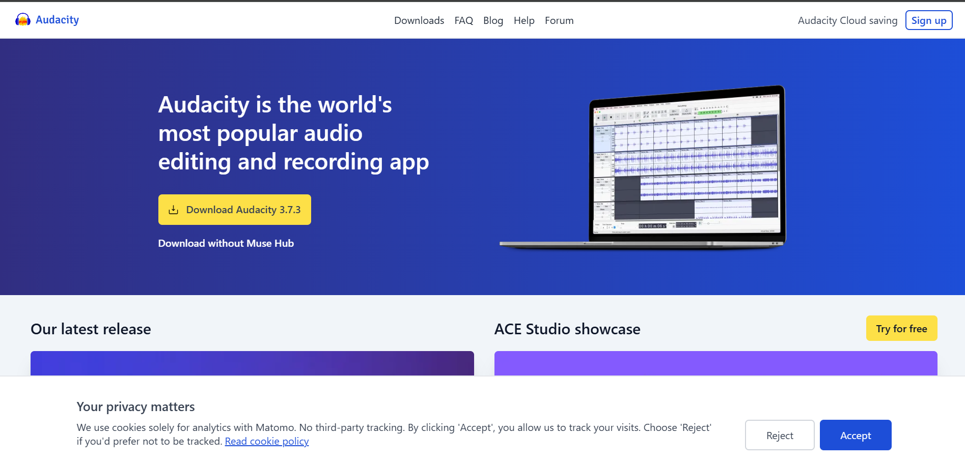
Task: Click the 'Your privacy matters' heading
Action: (136, 407)
